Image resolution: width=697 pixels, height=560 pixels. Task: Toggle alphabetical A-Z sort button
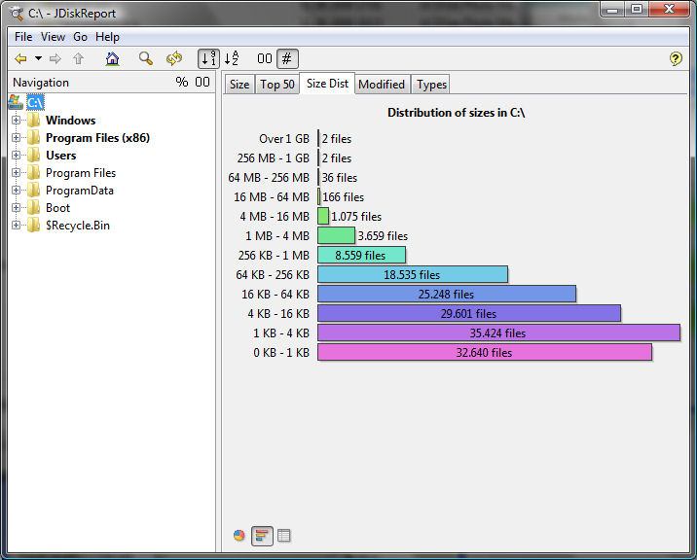click(231, 58)
